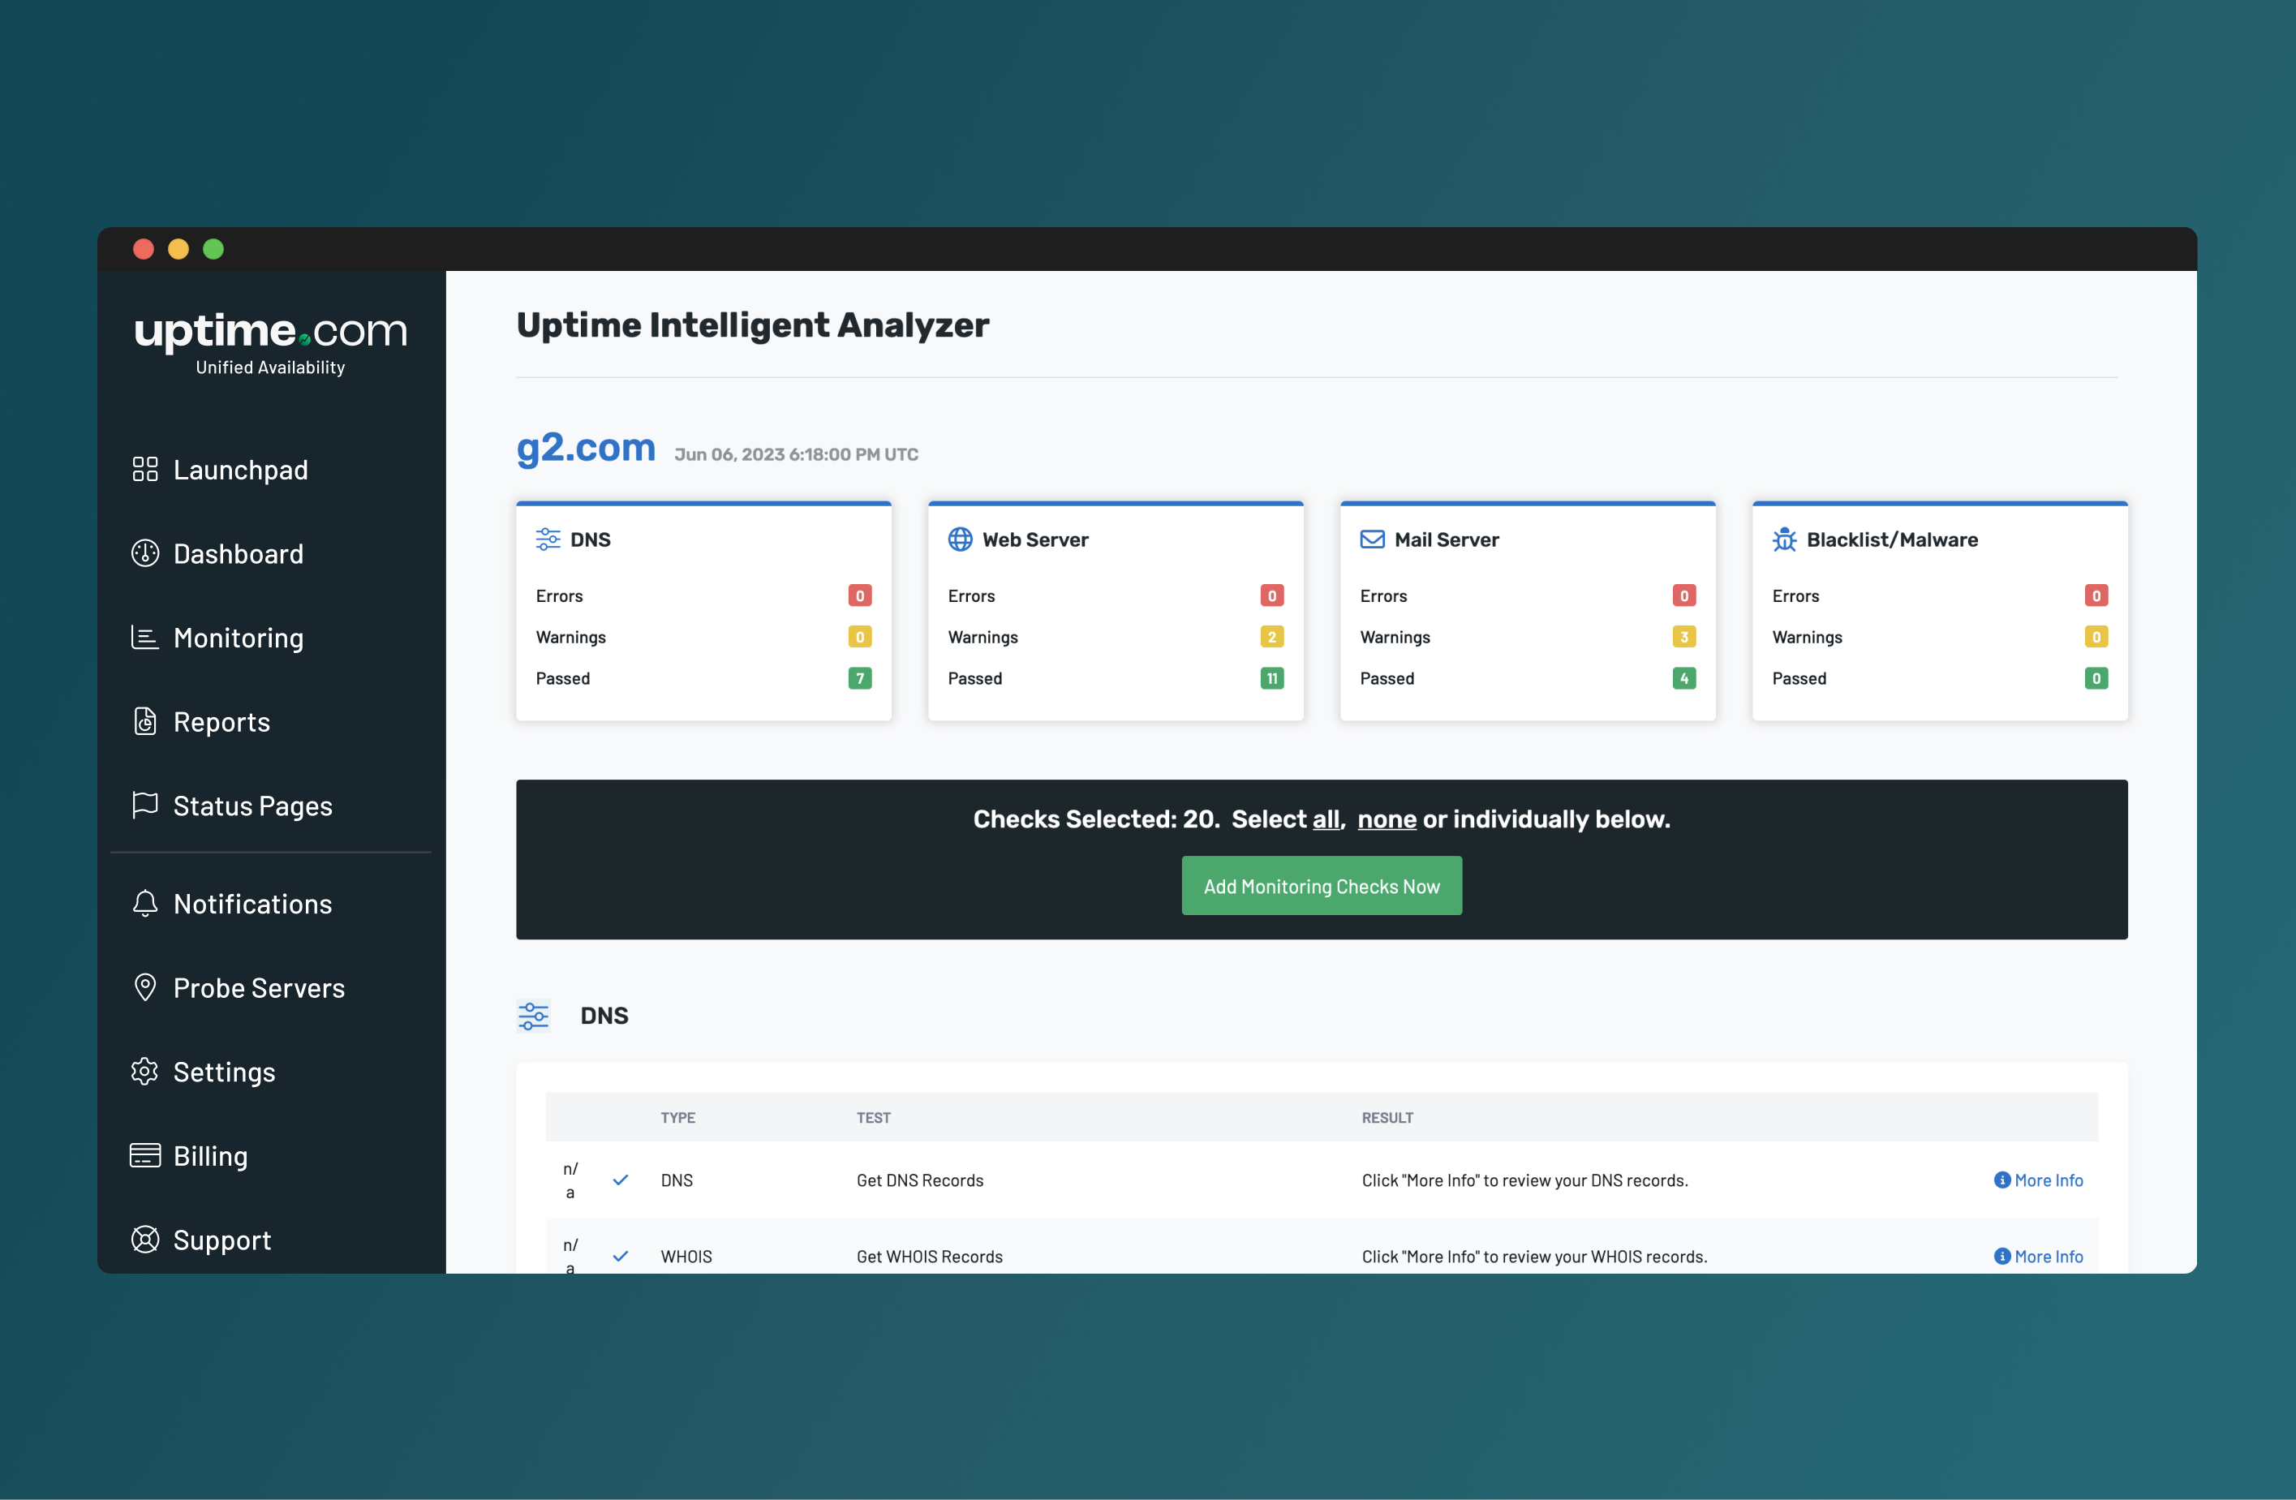Uncheck the DNS Get DNS Records row

tap(621, 1180)
